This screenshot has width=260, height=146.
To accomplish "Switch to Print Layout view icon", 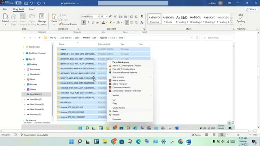I will 214,135.
